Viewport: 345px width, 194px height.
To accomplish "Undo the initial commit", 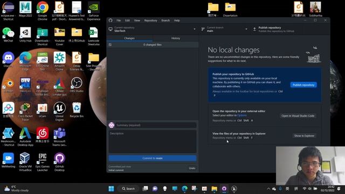I will click(192, 168).
